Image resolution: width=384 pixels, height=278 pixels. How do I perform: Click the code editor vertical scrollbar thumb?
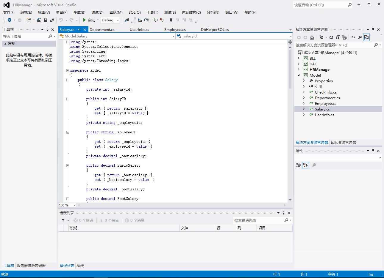click(x=290, y=69)
